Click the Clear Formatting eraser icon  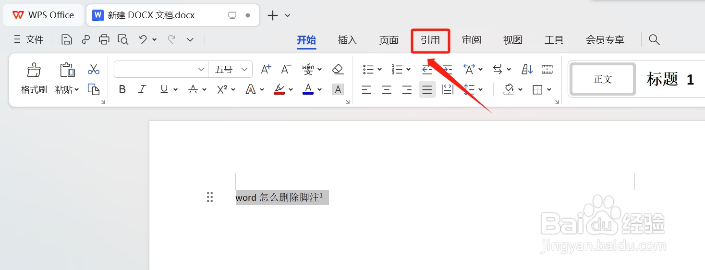(x=338, y=70)
